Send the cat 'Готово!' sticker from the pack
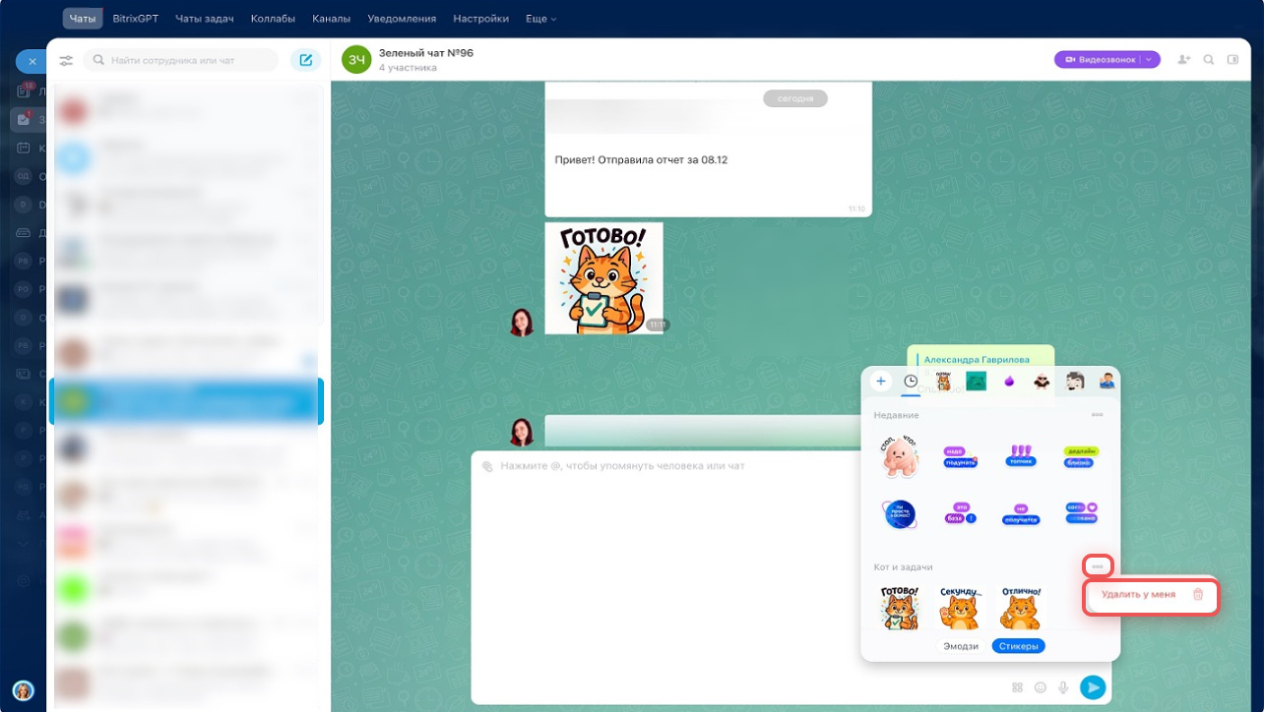Screen dimensions: 1264x712 (x=900, y=607)
